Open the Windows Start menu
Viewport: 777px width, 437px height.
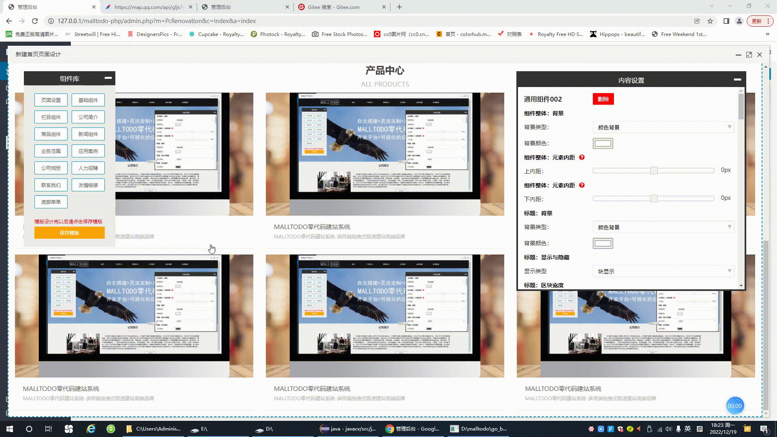pyautogui.click(x=10, y=429)
